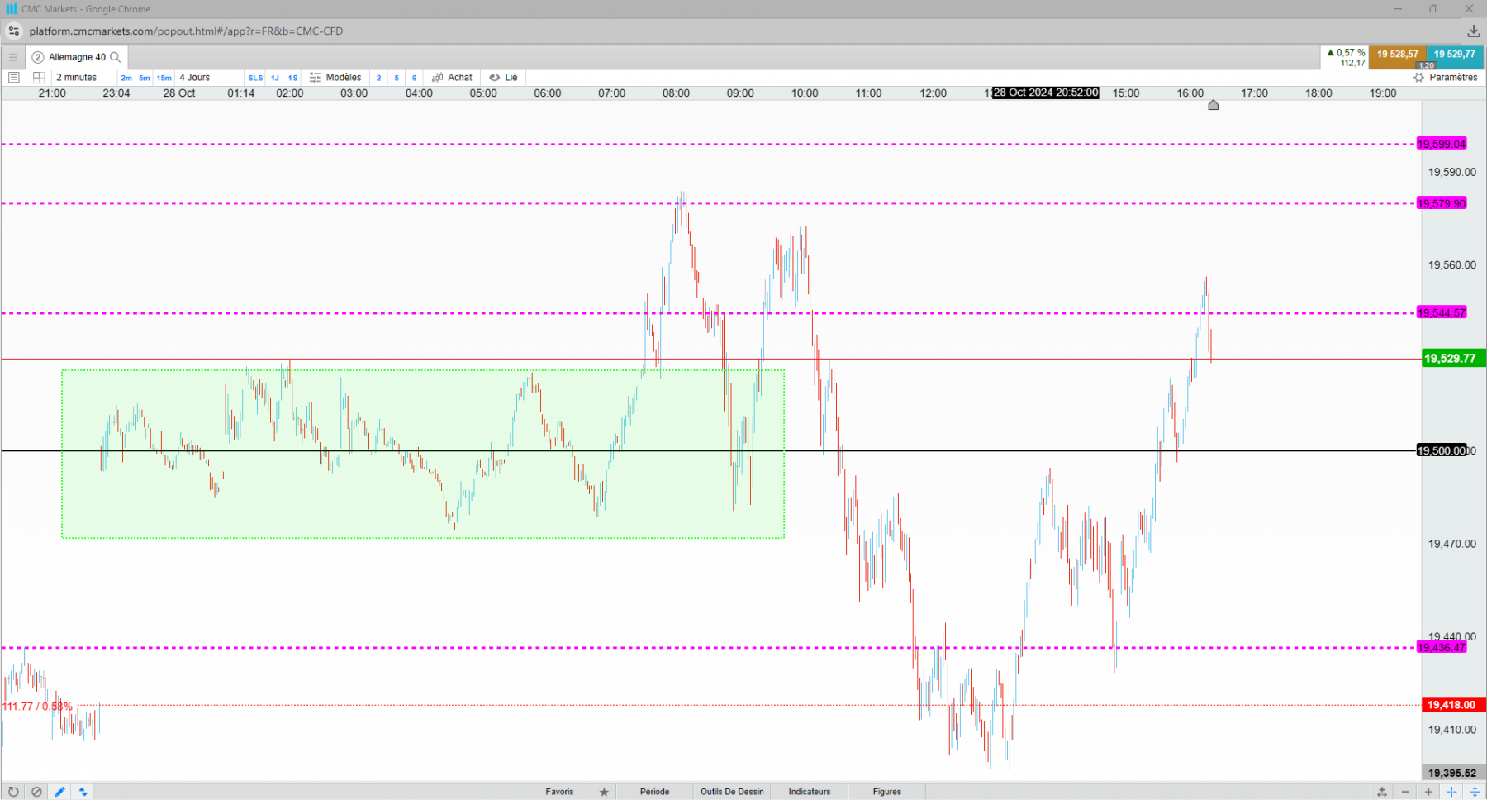
Task: Toggle the Lié linked eye option
Action: point(503,78)
